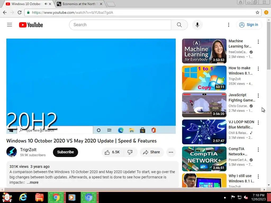
Task: Click freeCodeCamp channel name
Action: pyautogui.click(x=238, y=52)
